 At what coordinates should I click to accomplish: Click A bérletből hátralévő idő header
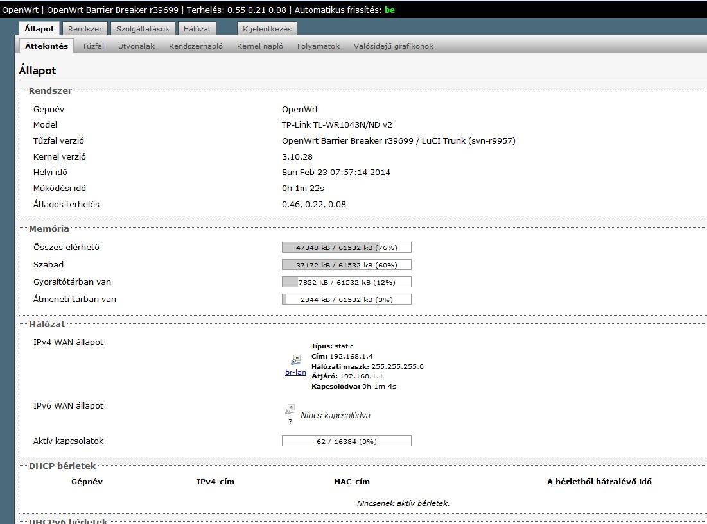point(599,482)
